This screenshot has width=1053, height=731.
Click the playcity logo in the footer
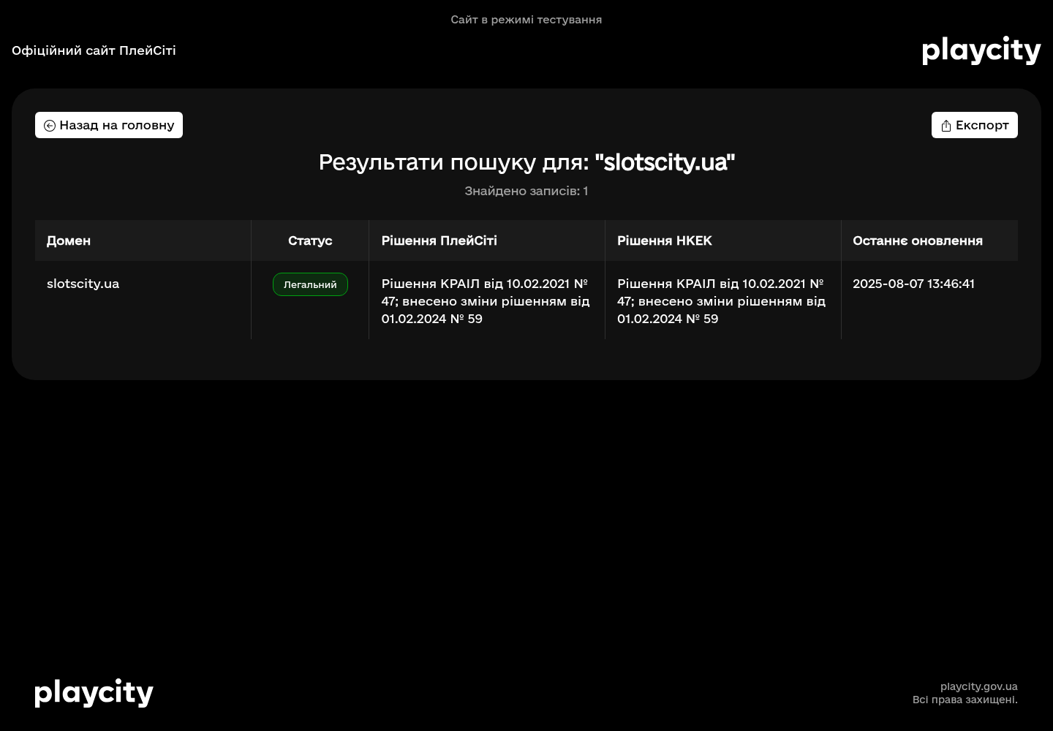tap(94, 693)
